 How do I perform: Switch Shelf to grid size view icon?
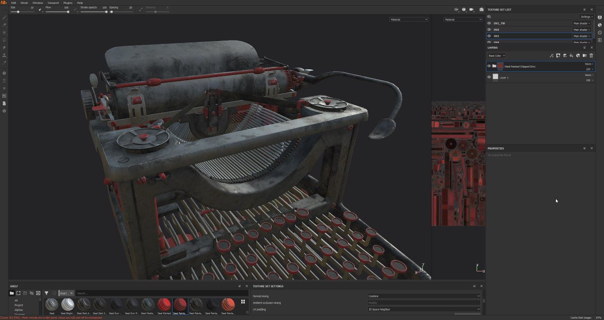[243, 302]
